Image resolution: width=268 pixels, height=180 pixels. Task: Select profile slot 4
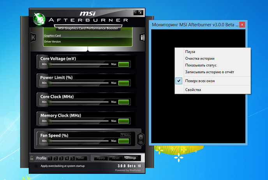click(x=67, y=158)
